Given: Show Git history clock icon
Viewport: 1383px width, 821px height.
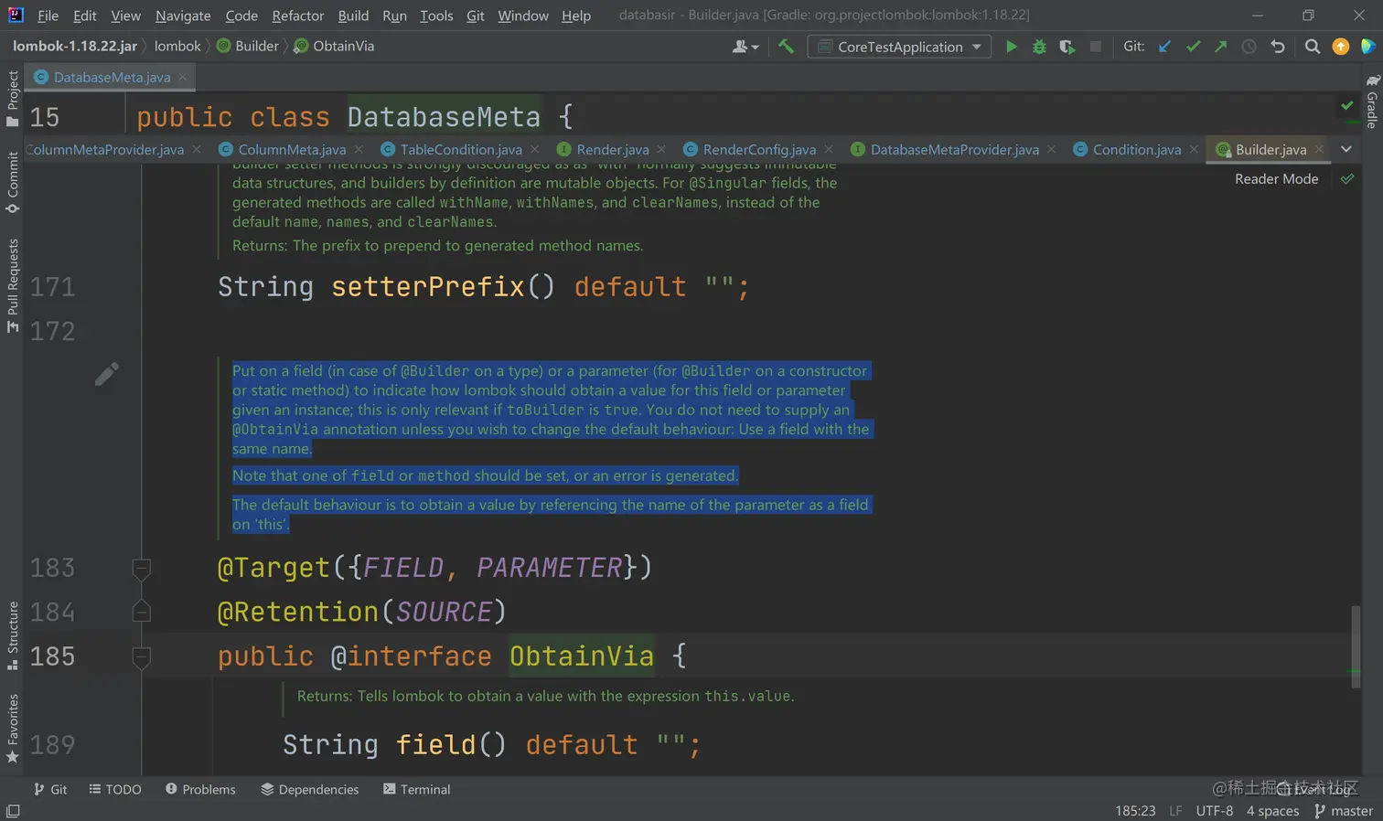Looking at the screenshot, I should (x=1249, y=47).
